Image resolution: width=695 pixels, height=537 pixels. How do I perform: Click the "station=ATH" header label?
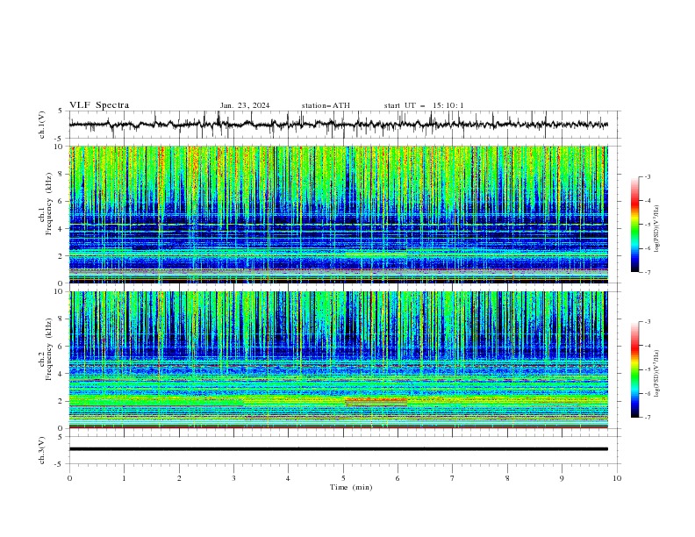tap(326, 105)
